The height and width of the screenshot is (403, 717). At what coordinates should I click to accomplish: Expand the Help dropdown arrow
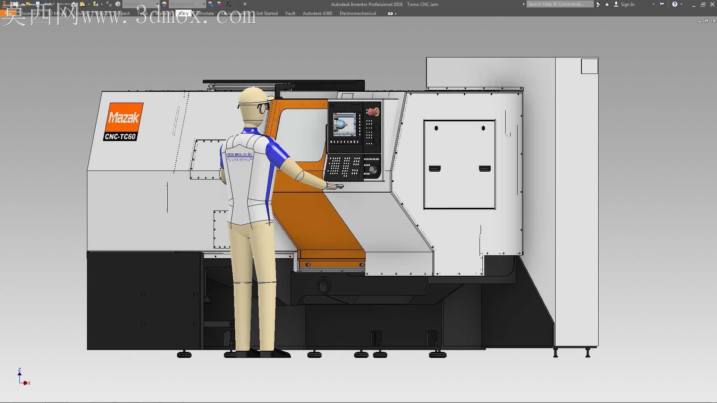[x=682, y=4]
